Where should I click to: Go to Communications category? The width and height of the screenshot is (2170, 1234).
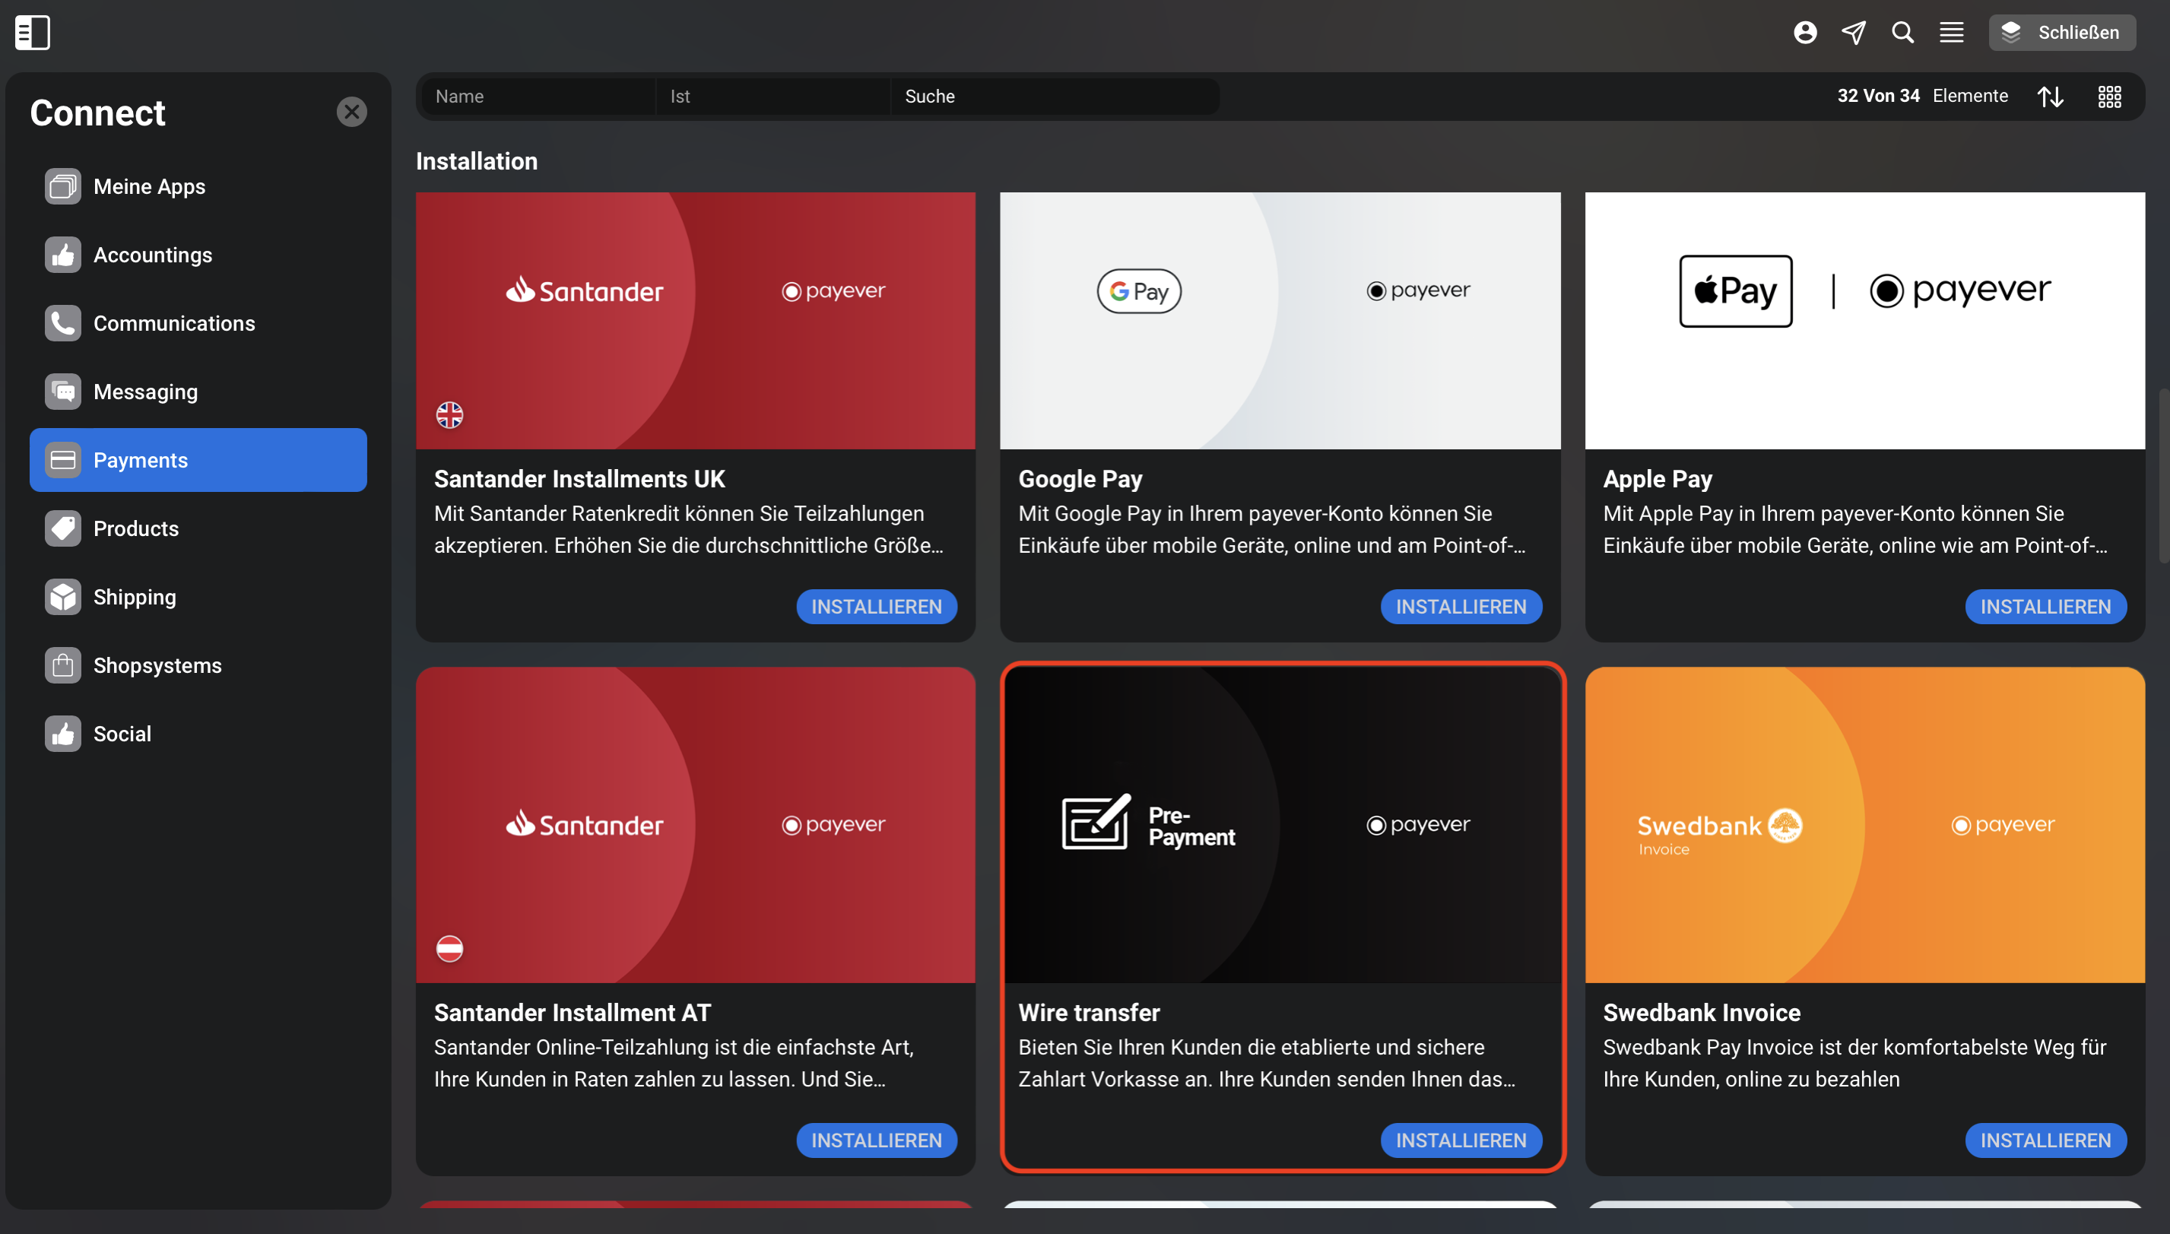pos(198,323)
